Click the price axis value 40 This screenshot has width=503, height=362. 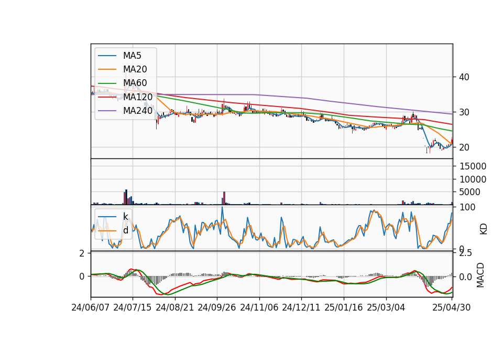click(x=464, y=77)
